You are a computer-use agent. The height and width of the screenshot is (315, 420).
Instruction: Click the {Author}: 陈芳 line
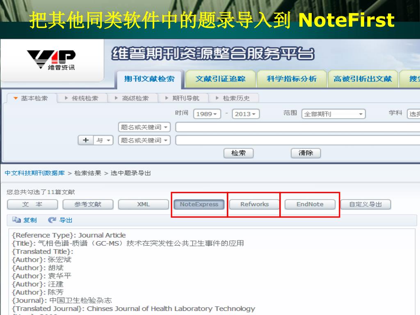(x=38, y=292)
